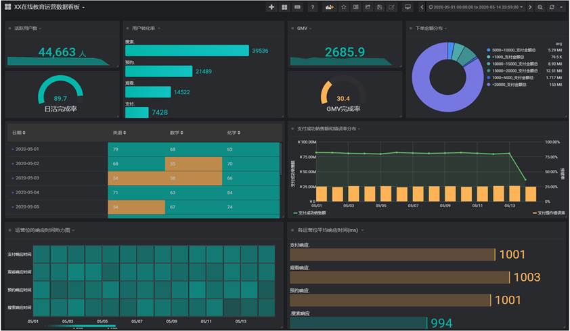Switch to TV monitor view mode
The image size is (570, 331).
click(x=408, y=7)
